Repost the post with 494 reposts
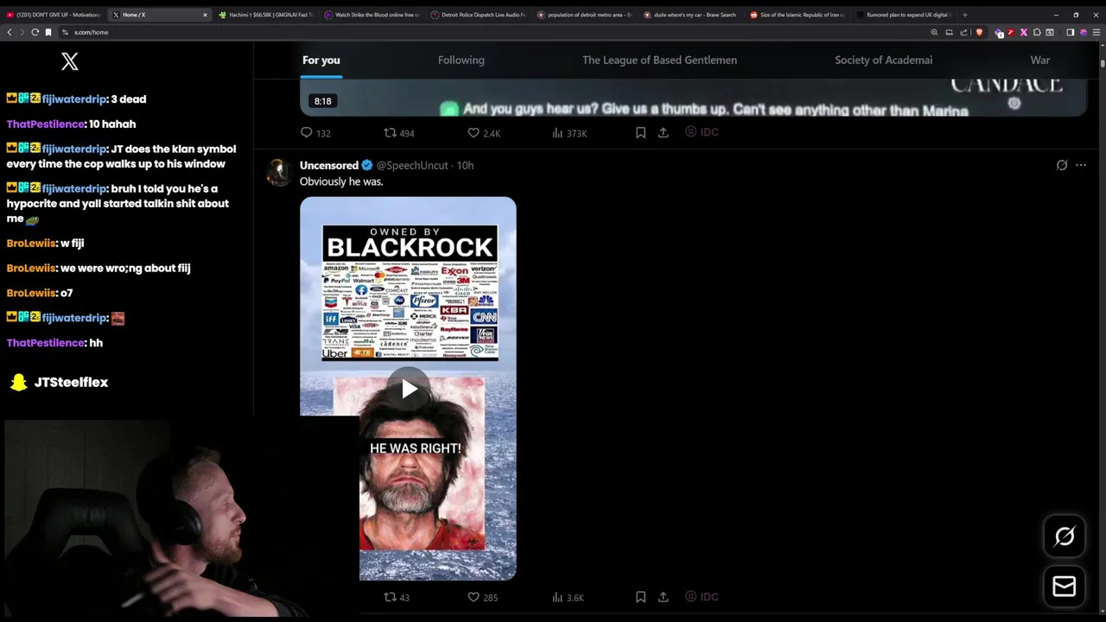1106x622 pixels. point(399,133)
